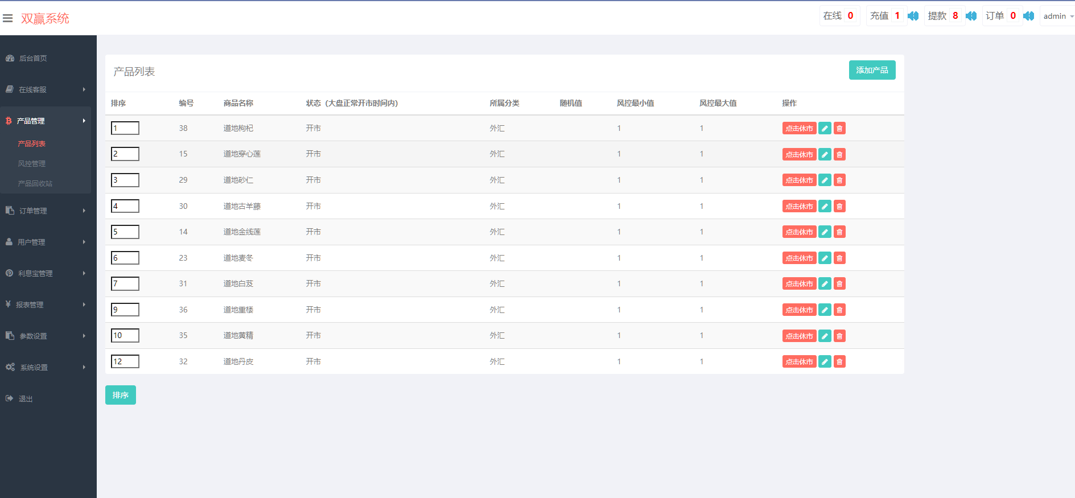
Task: Click the edit pencil for 道地金线莲
Action: [825, 232]
